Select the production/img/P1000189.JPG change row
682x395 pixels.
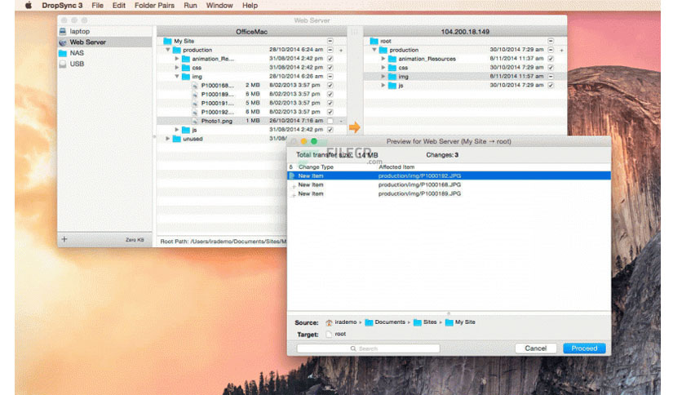[x=449, y=194]
